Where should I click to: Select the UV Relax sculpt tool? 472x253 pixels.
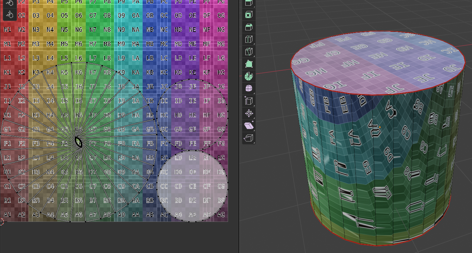(10, 3)
